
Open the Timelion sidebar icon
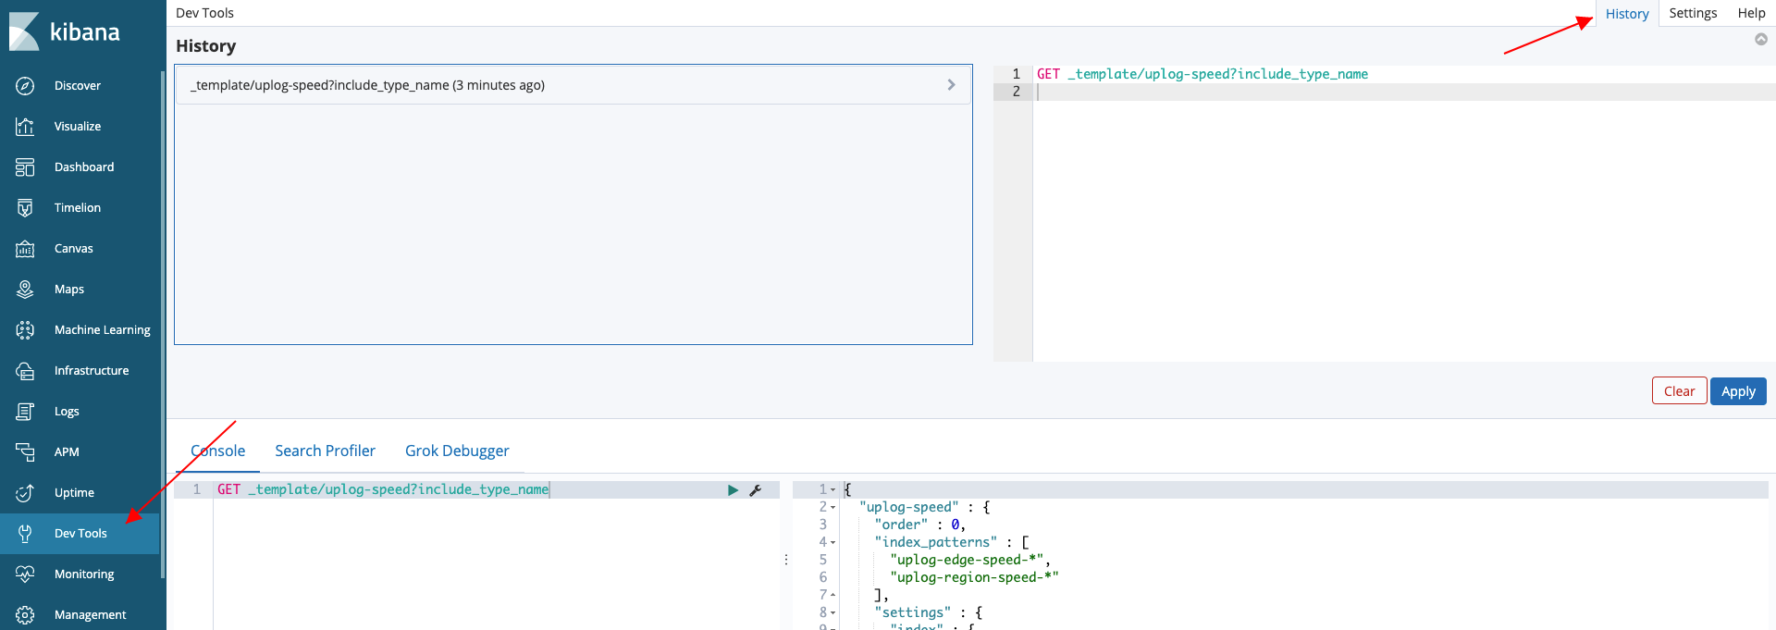pyautogui.click(x=25, y=208)
